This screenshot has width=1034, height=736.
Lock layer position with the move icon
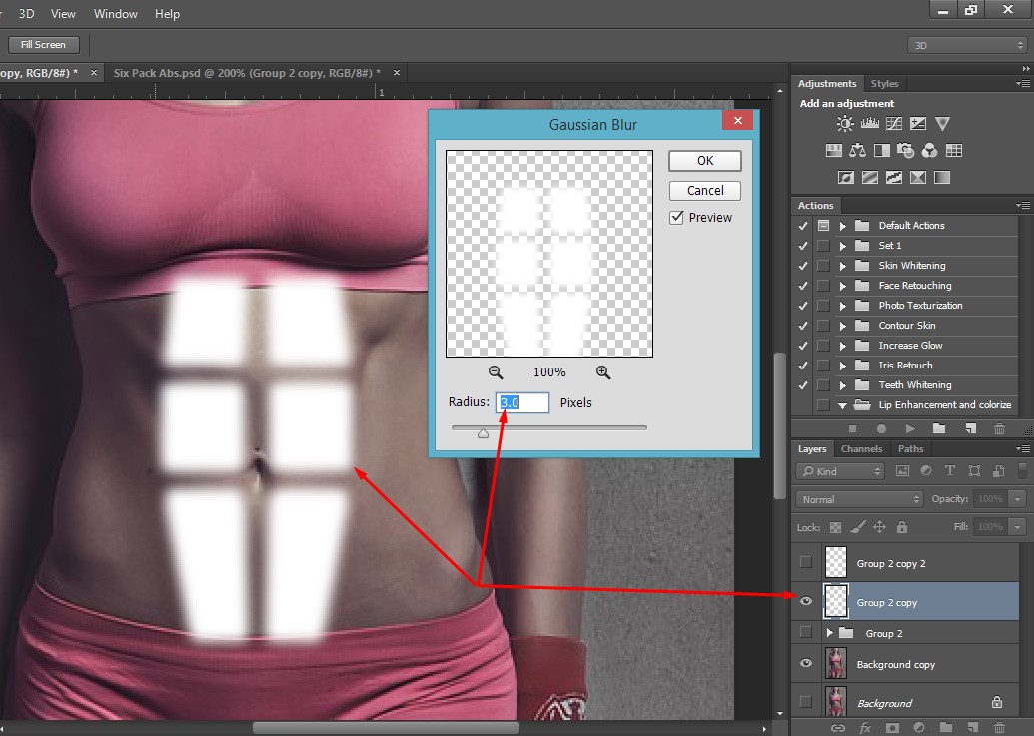pyautogui.click(x=879, y=527)
